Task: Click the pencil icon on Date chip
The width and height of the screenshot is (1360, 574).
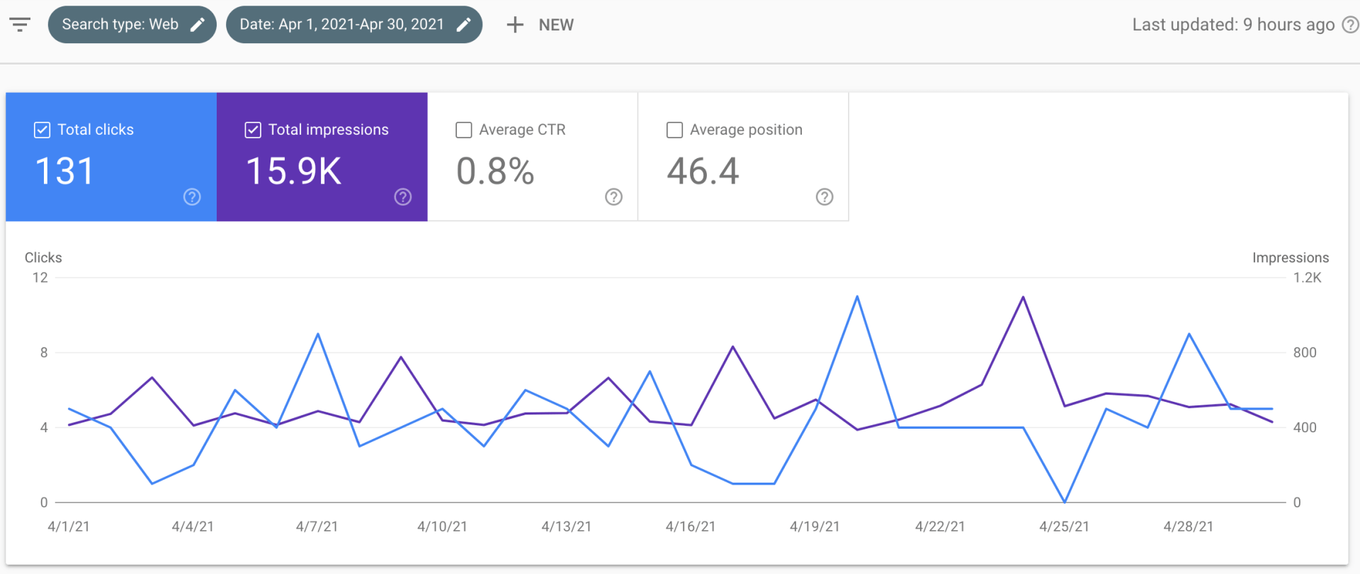Action: pyautogui.click(x=463, y=25)
